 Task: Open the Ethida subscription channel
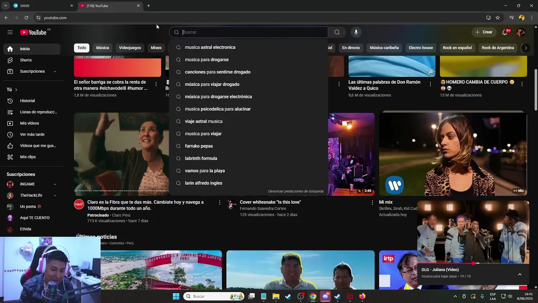33,229
